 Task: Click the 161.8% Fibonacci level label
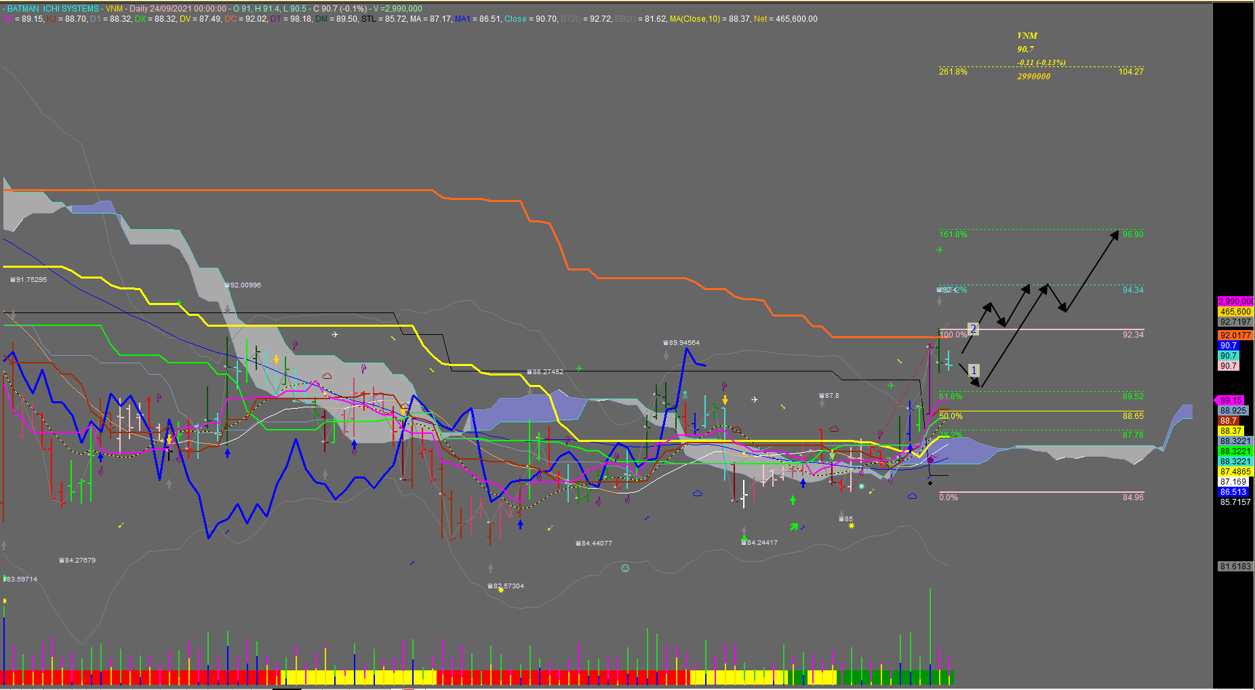[x=953, y=234]
